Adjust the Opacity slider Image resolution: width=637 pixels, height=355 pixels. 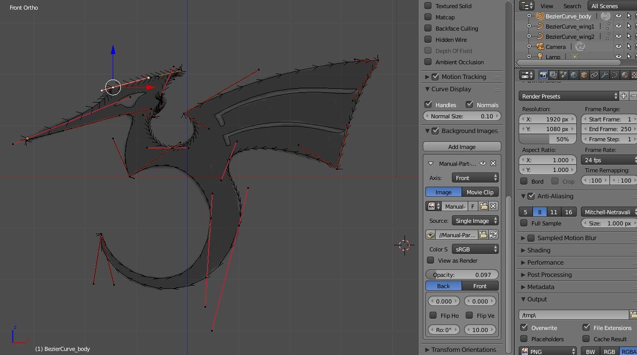coord(462,275)
